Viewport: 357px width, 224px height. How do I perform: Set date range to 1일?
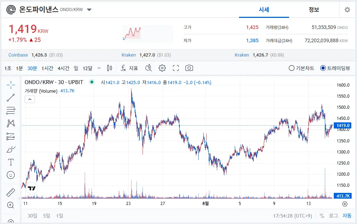60,215
